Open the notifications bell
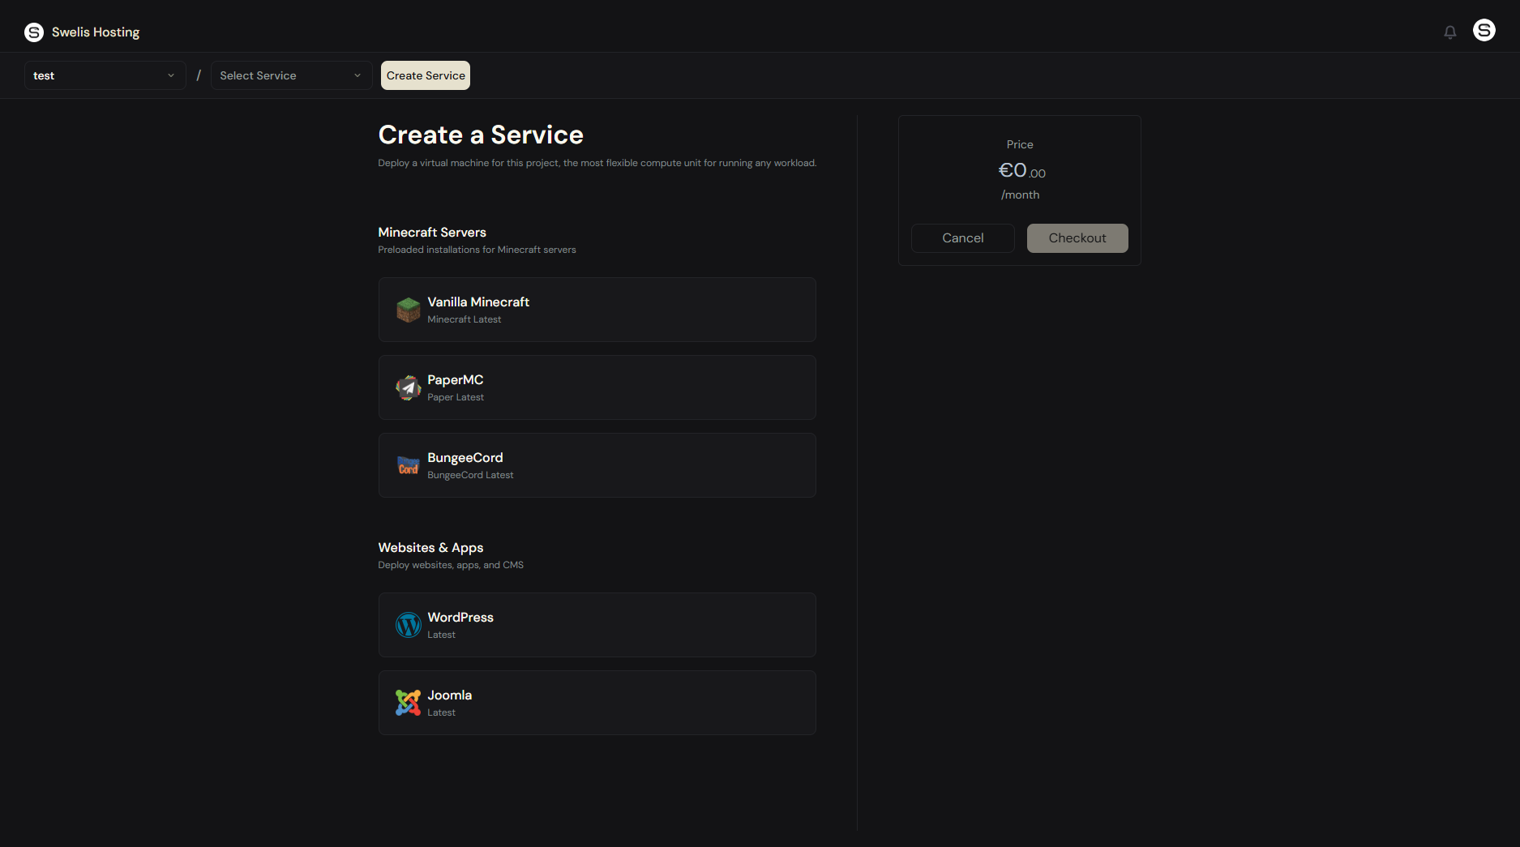This screenshot has height=847, width=1520. [x=1449, y=32]
